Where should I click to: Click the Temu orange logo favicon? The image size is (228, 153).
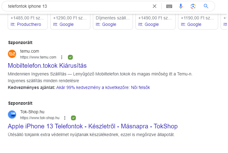12,54
